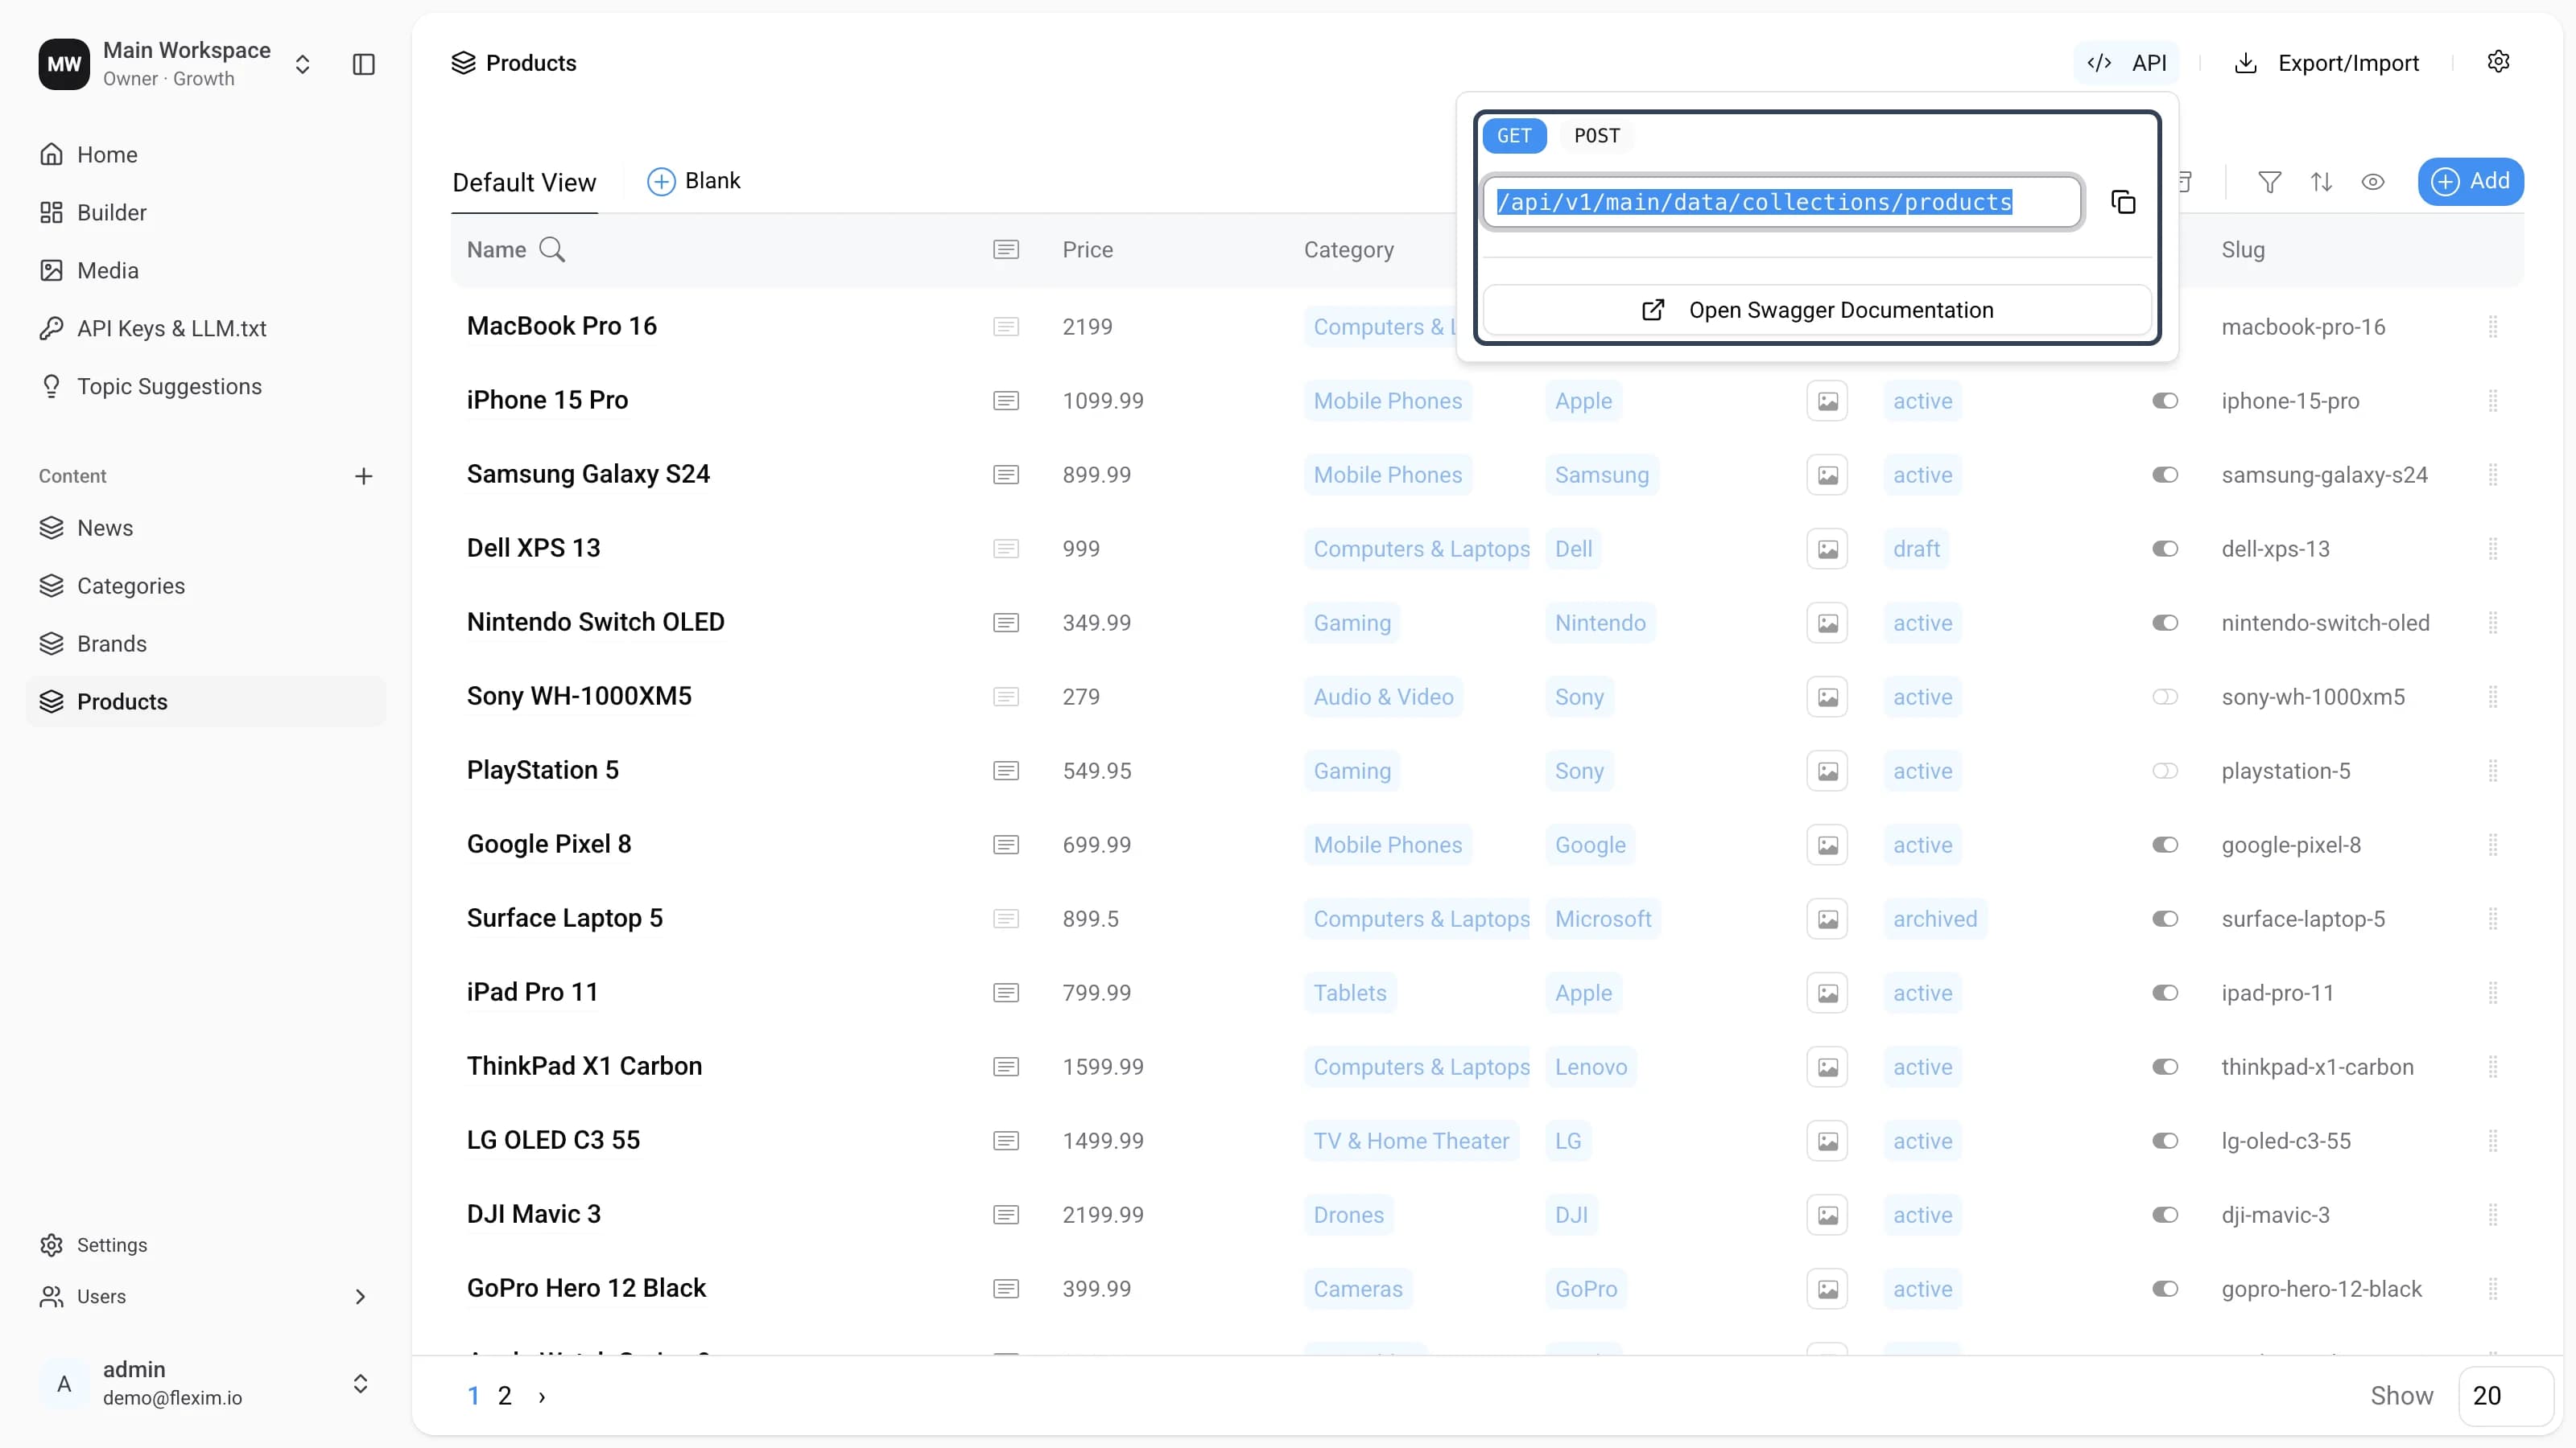Open Export/Import menu

[2327, 63]
